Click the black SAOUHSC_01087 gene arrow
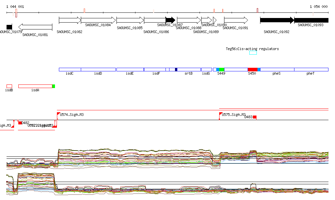 point(170,20)
